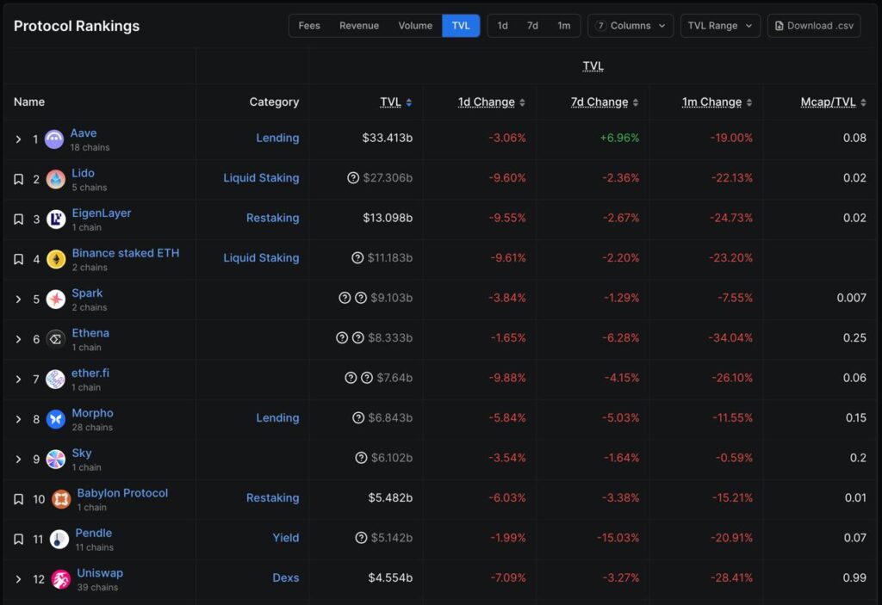Bookmark the Pendle protocol
The width and height of the screenshot is (882, 605).
[18, 540]
